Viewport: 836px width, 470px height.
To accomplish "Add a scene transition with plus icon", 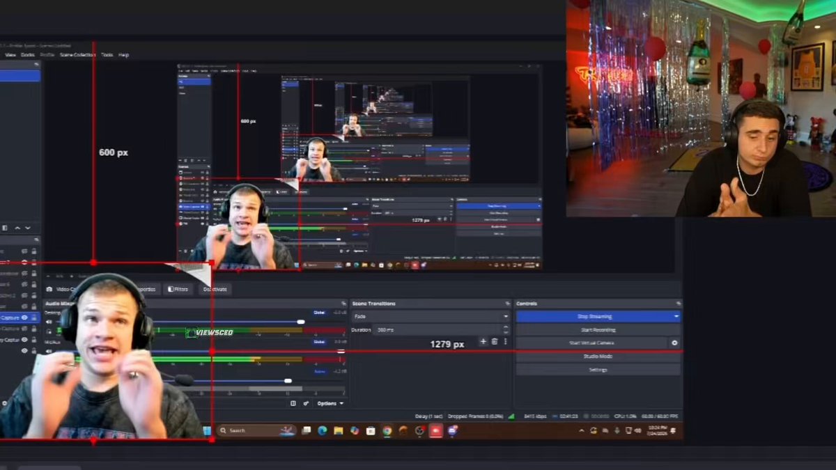I will coord(483,341).
